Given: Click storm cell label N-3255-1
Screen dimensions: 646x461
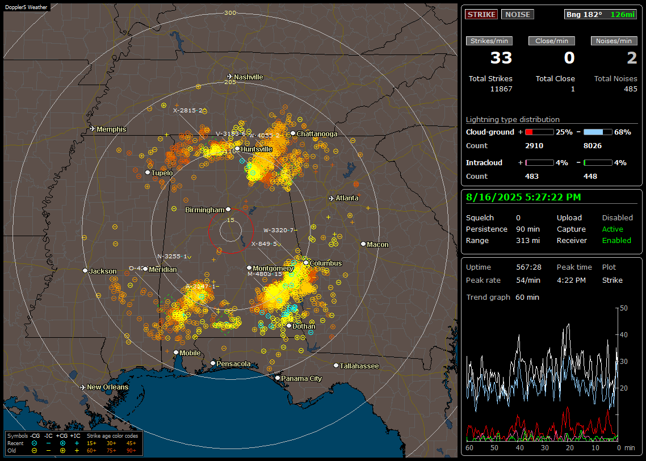Looking at the screenshot, I should point(172,256).
